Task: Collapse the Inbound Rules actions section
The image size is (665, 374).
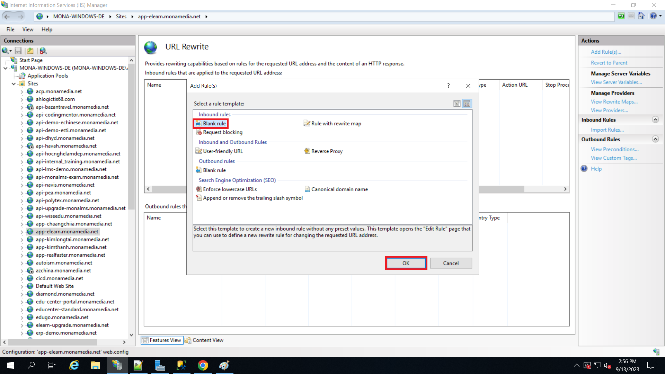Action: pyautogui.click(x=655, y=119)
